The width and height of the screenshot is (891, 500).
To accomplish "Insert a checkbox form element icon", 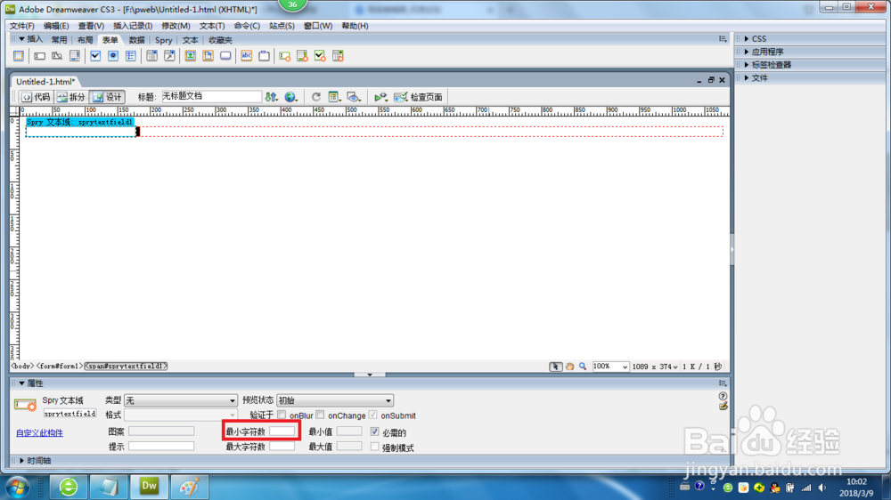I will [x=95, y=56].
